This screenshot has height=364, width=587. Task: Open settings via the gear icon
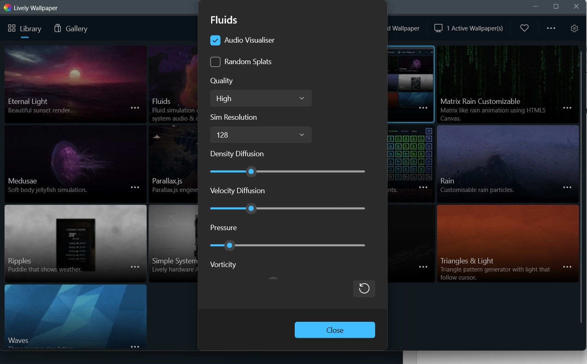click(574, 28)
